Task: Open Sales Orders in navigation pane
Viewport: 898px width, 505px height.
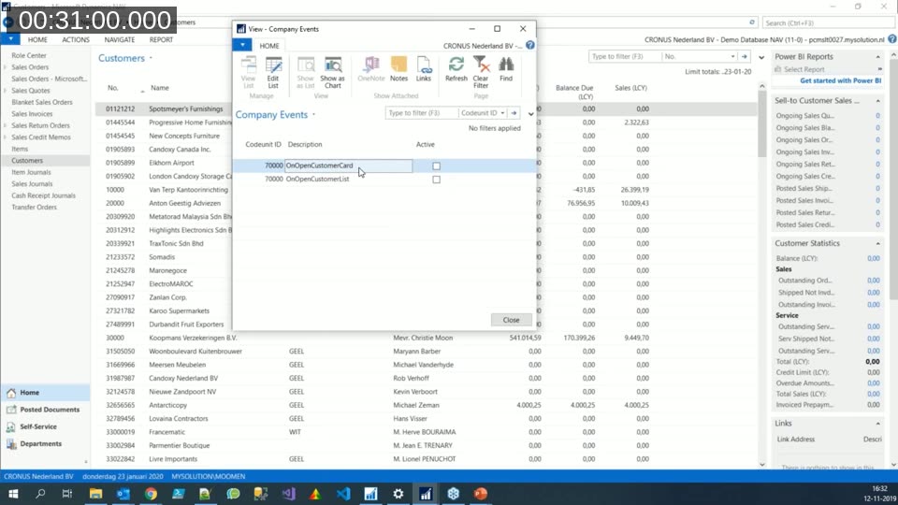Action: (30, 67)
